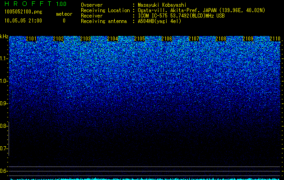Click the gray vertical bar beside 0.7-0.8 kHz
The width and height of the screenshot is (284, 180).
tap(9, 139)
